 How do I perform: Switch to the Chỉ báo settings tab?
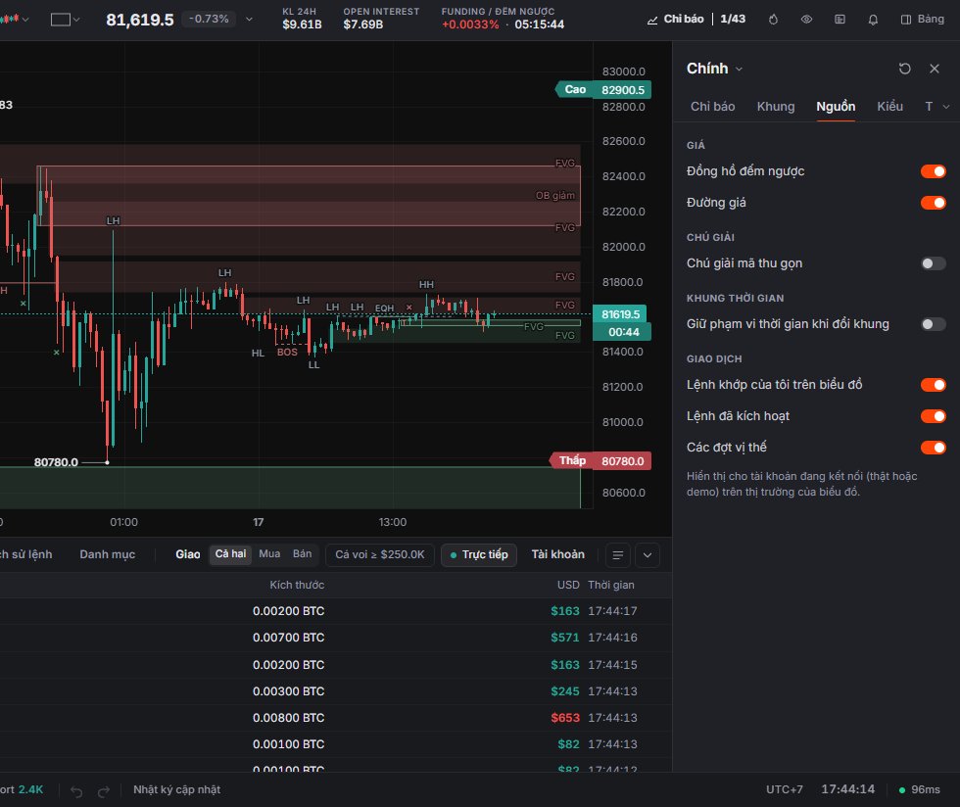713,107
